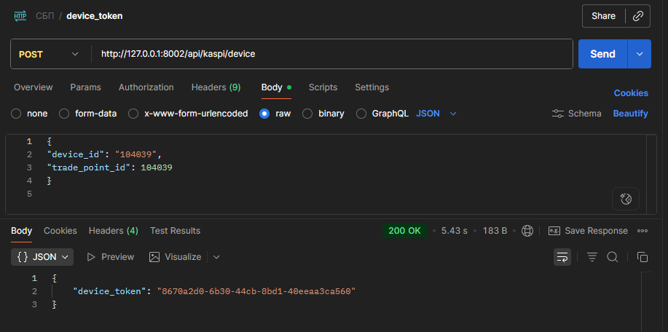668x332 pixels.
Task: Click into the request URL field
Action: tap(328, 54)
